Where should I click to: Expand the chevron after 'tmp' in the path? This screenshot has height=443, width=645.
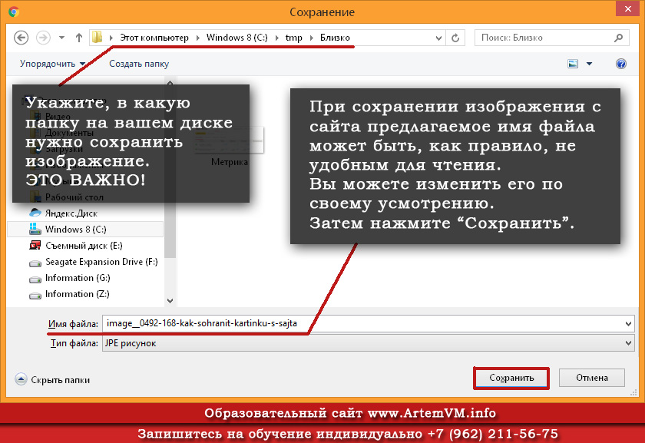[312, 38]
